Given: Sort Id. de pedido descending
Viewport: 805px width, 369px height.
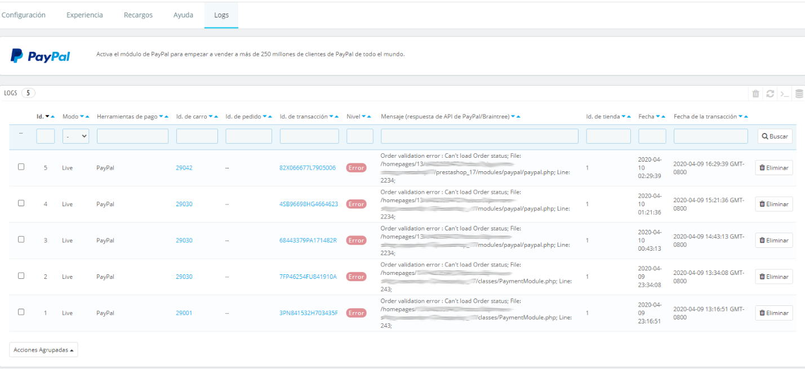Looking at the screenshot, I should click(265, 117).
